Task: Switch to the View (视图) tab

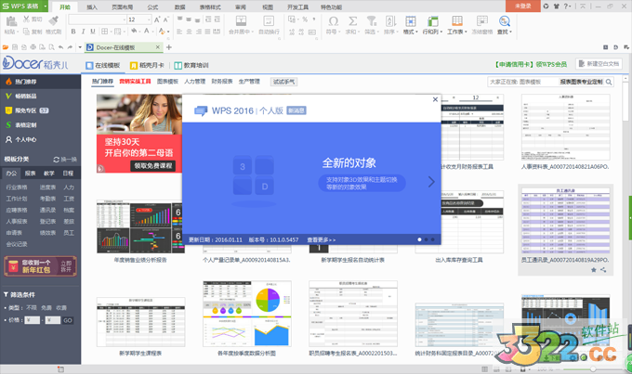Action: click(268, 7)
